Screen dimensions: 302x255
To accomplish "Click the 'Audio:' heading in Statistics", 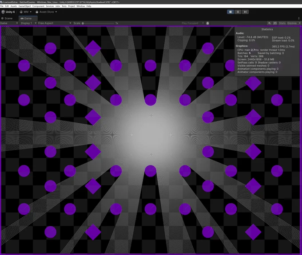I will coord(240,33).
